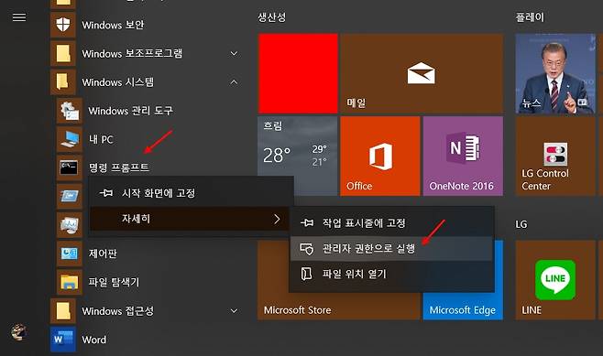Open the 뉴스 news tile
This screenshot has height=356, width=603.
pos(555,73)
